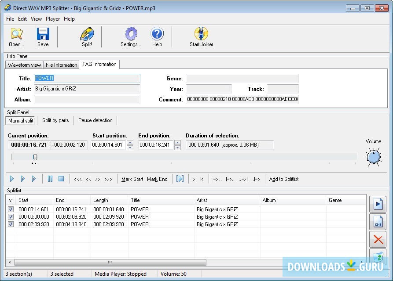Open Settings via the gear icon

131,37
